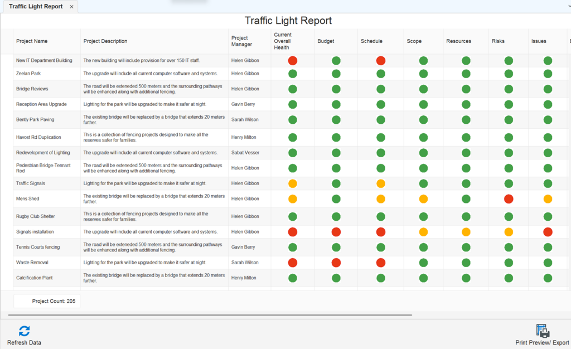Click the Current Overall Health column header

click(283, 41)
